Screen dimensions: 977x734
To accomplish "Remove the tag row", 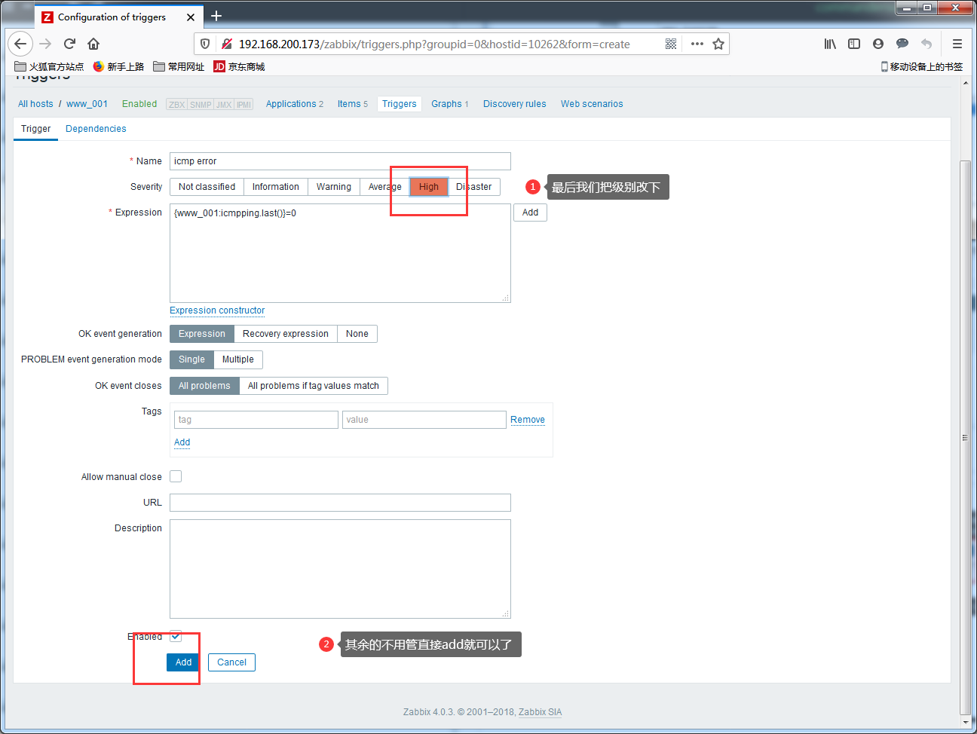I will 528,420.
